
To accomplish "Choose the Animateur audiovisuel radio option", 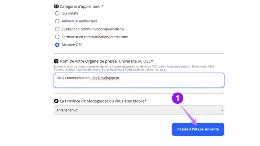I will [x=57, y=21].
